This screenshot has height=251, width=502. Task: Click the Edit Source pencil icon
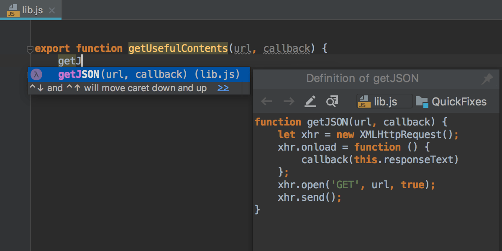pos(310,101)
